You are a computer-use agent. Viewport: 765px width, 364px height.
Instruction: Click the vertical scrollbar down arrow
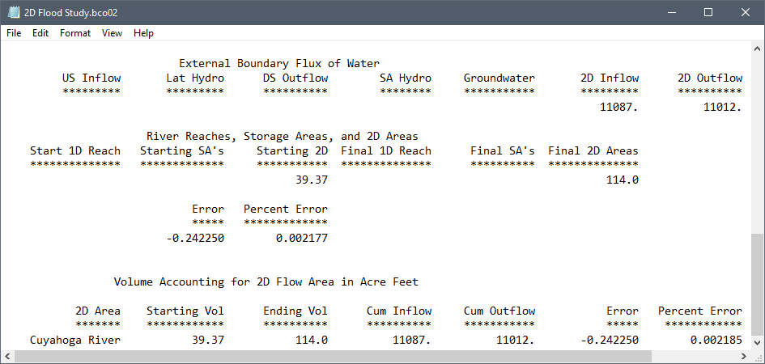757,342
